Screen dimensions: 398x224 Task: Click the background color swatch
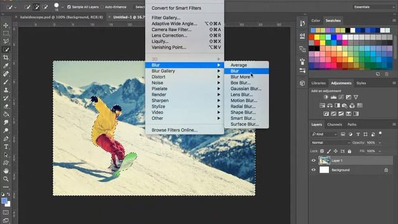tap(9, 204)
